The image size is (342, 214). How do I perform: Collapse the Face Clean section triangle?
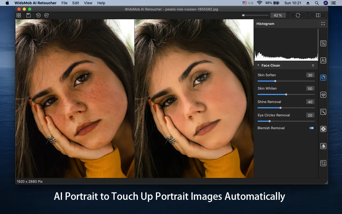pos(258,65)
